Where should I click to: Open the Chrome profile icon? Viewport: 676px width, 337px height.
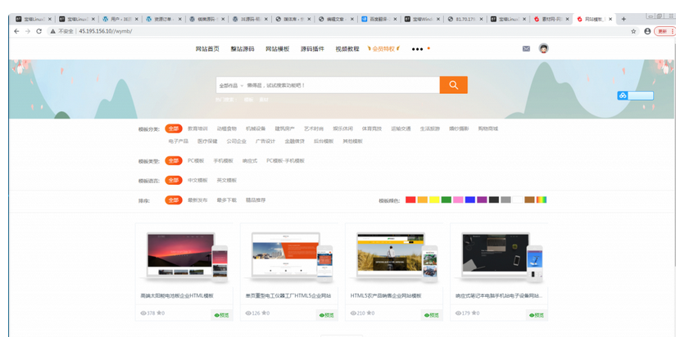coord(647,31)
